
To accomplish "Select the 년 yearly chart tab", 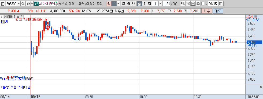I will 134,4.
